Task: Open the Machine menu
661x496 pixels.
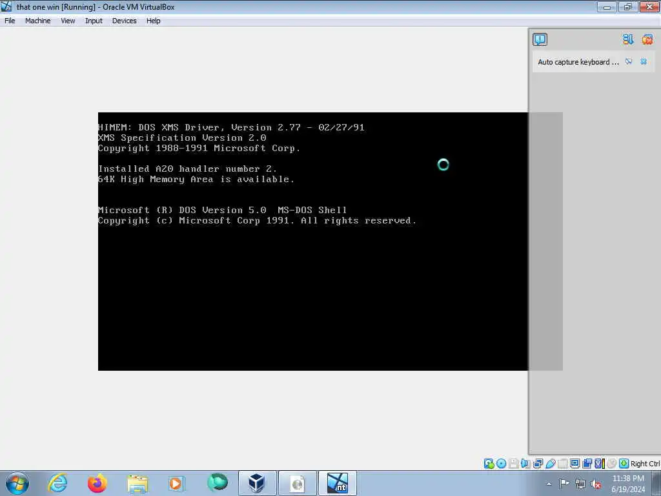Action: point(37,21)
